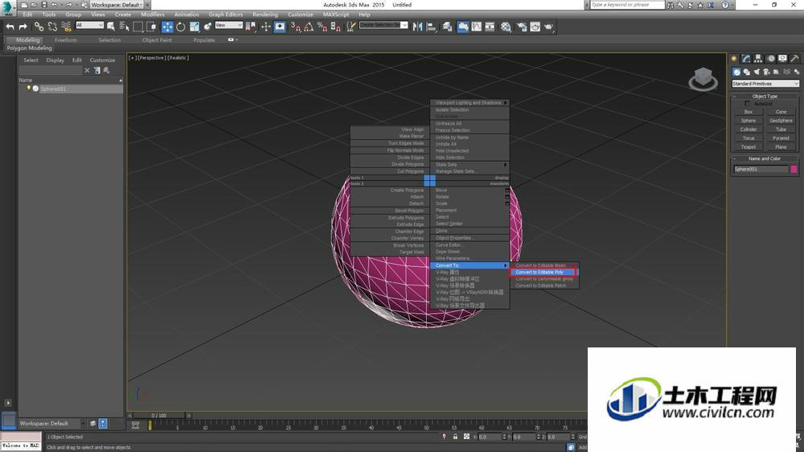Open the Standard Primitives dropdown

pos(765,84)
